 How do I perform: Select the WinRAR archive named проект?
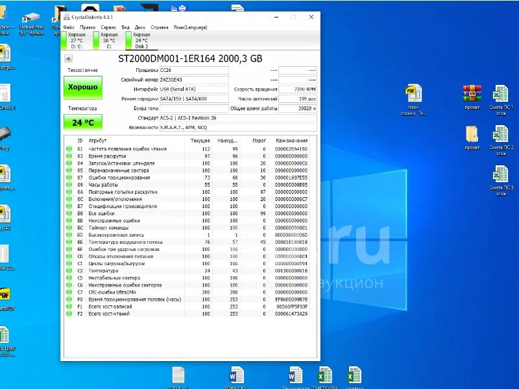click(x=472, y=97)
